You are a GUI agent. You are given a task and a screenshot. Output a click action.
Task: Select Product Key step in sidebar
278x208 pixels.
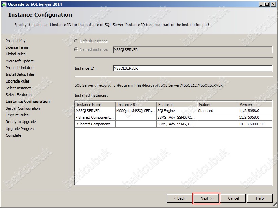pyautogui.click(x=16, y=41)
